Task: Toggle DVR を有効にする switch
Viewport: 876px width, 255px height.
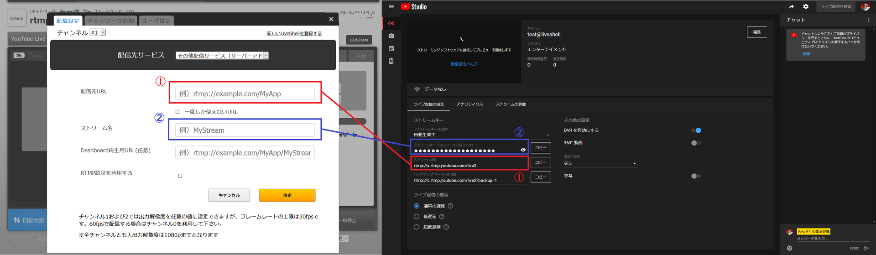Action: [x=696, y=130]
